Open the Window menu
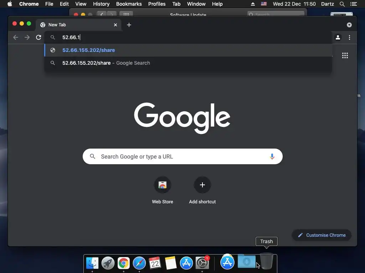Viewport: 365px width, 273px height. click(196, 4)
